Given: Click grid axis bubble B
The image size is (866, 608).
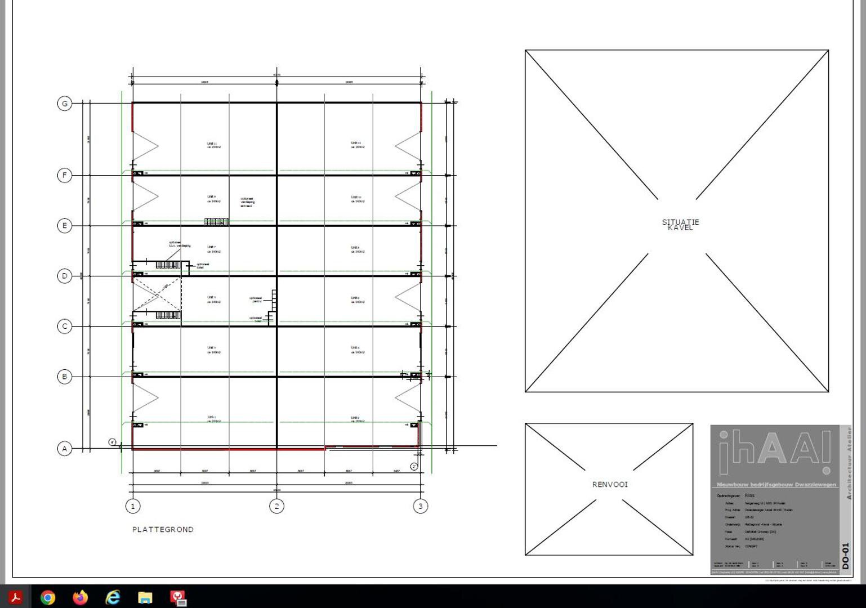Looking at the screenshot, I should pos(65,377).
